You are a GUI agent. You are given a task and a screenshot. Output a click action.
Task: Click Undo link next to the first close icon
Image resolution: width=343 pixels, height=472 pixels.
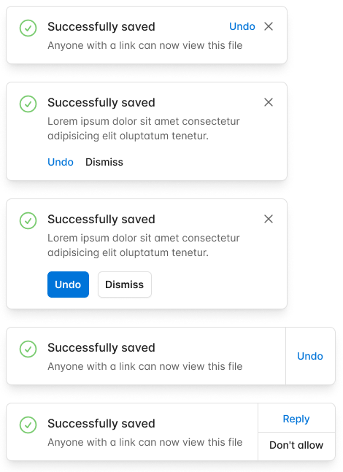coord(242,26)
